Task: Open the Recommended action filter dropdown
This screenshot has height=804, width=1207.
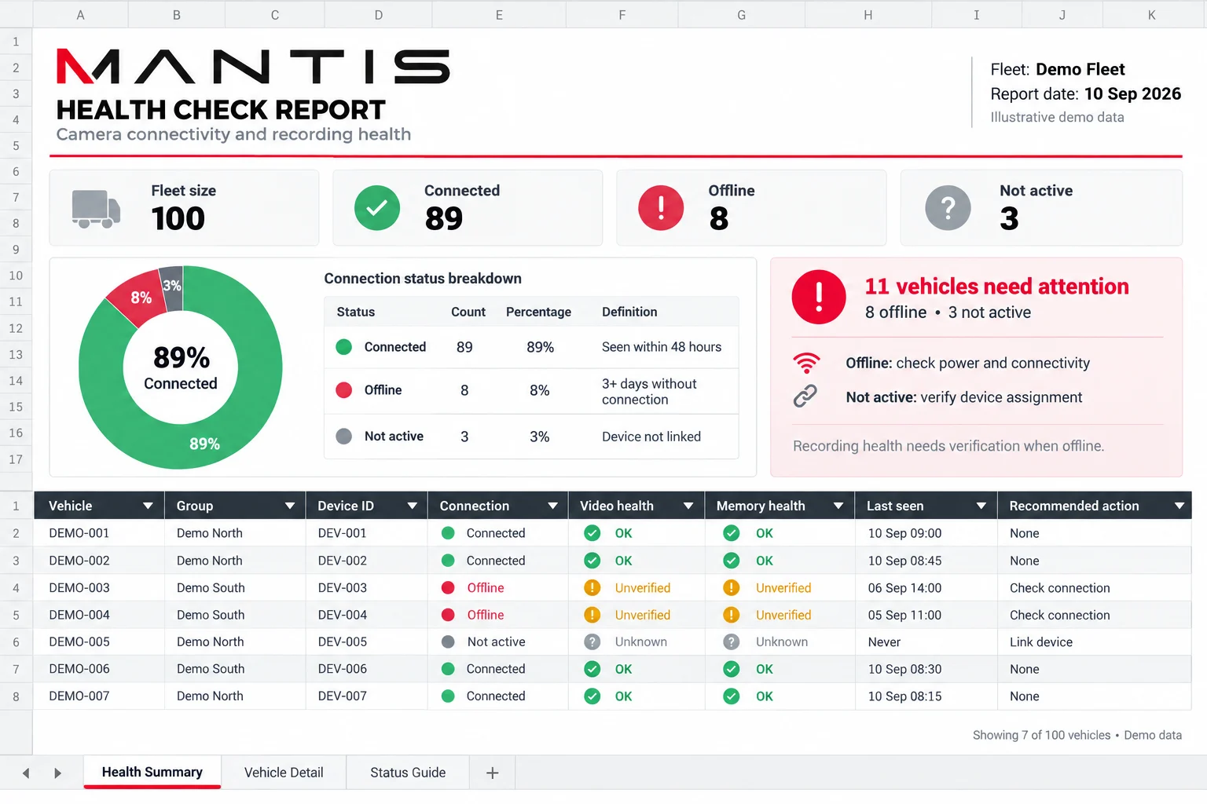Action: pyautogui.click(x=1179, y=506)
